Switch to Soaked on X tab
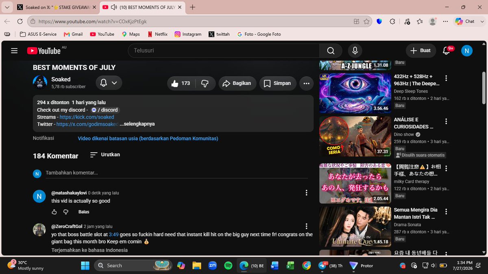The width and height of the screenshot is (488, 274). 56,7
